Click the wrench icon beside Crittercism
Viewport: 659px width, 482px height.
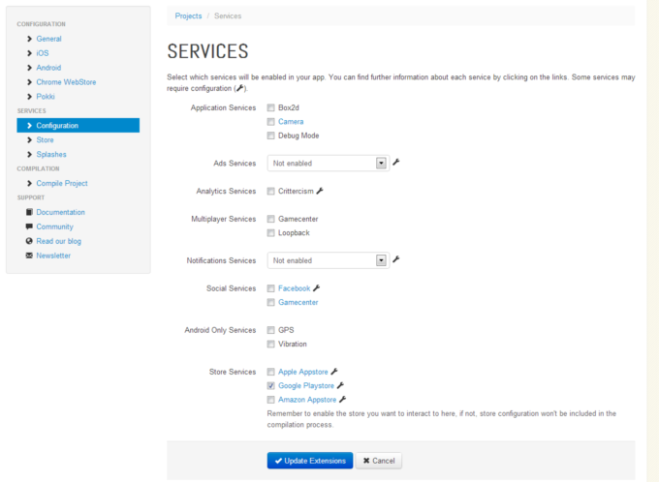pyautogui.click(x=320, y=191)
